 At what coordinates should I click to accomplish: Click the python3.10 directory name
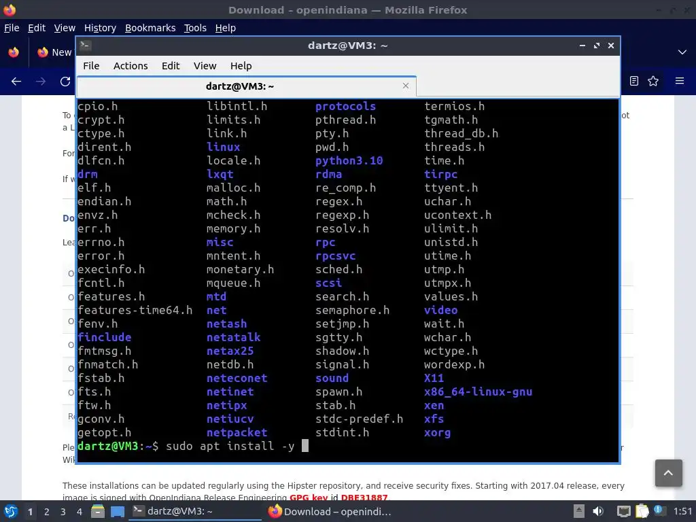pyautogui.click(x=349, y=160)
